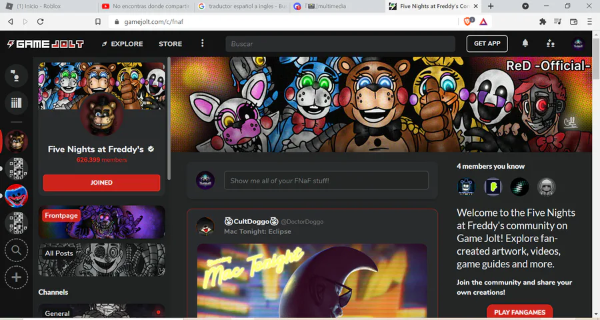The image size is (600, 320).
Task: Click the browser forward arrow
Action: [x=25, y=21]
